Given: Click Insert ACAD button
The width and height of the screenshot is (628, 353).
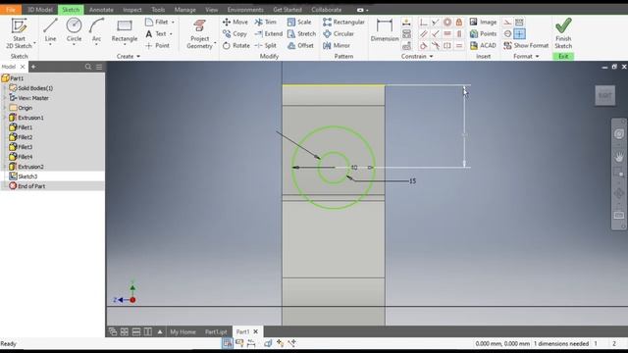Looking at the screenshot, I should pyautogui.click(x=483, y=46).
